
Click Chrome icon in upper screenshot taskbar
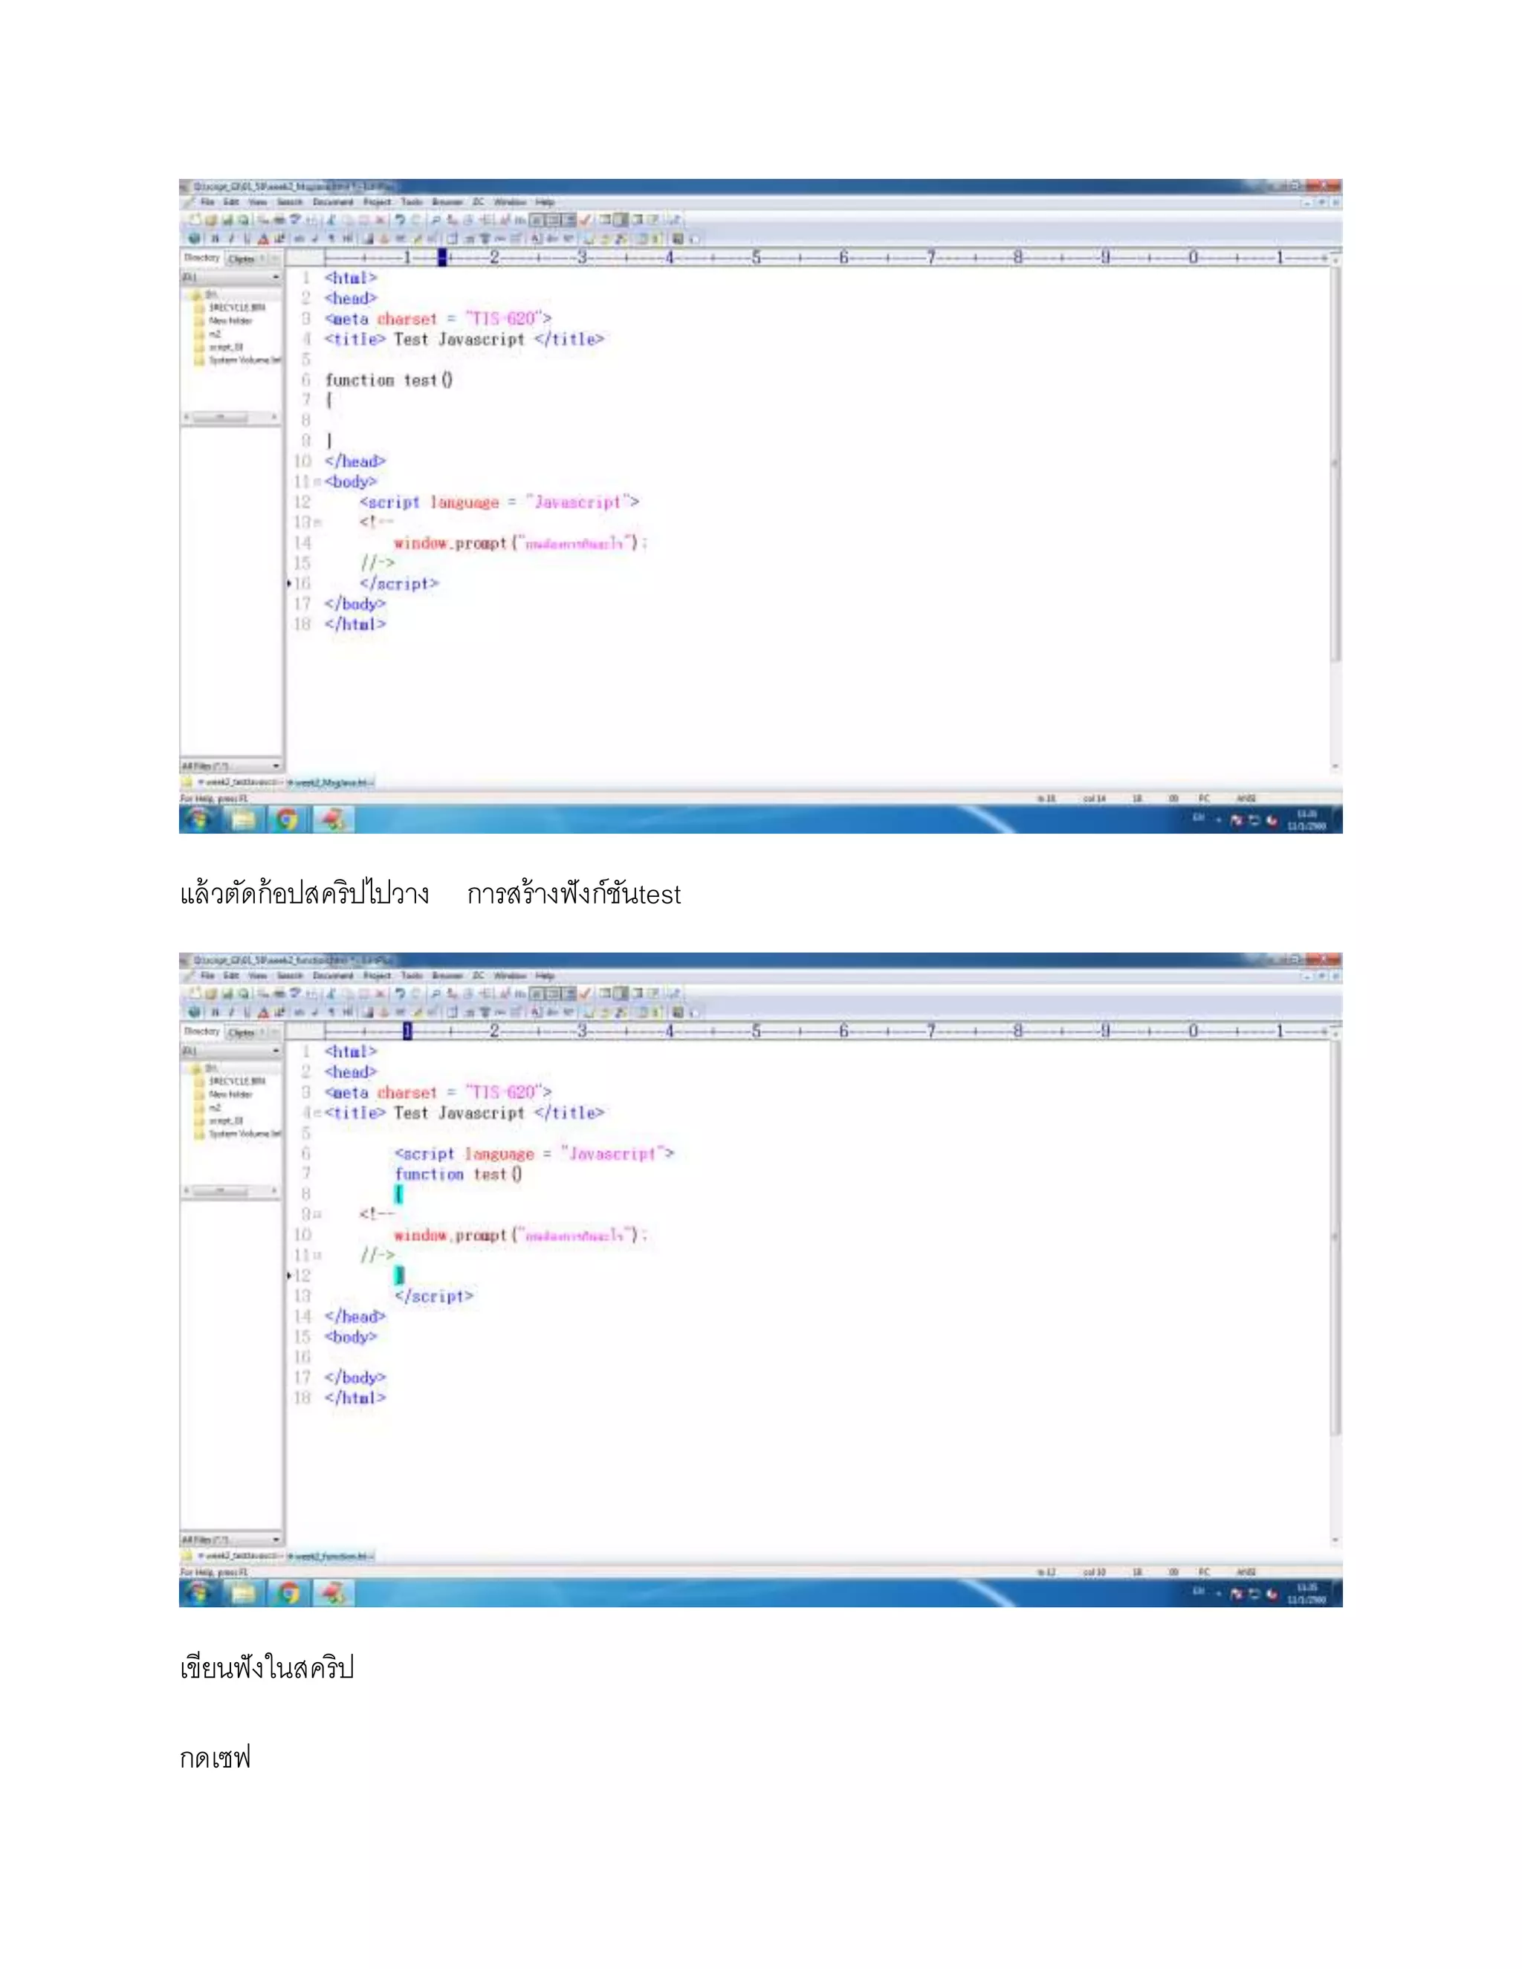click(x=287, y=820)
